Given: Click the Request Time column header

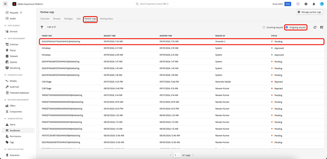Looking at the screenshot, I should (109, 36).
